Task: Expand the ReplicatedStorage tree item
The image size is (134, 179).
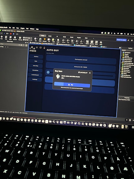Action: pyautogui.click(x=122, y=63)
